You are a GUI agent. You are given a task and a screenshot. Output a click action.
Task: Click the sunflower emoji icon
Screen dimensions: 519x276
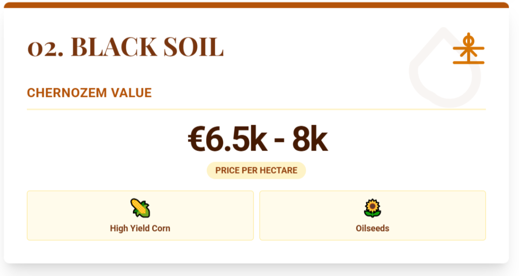tap(373, 208)
